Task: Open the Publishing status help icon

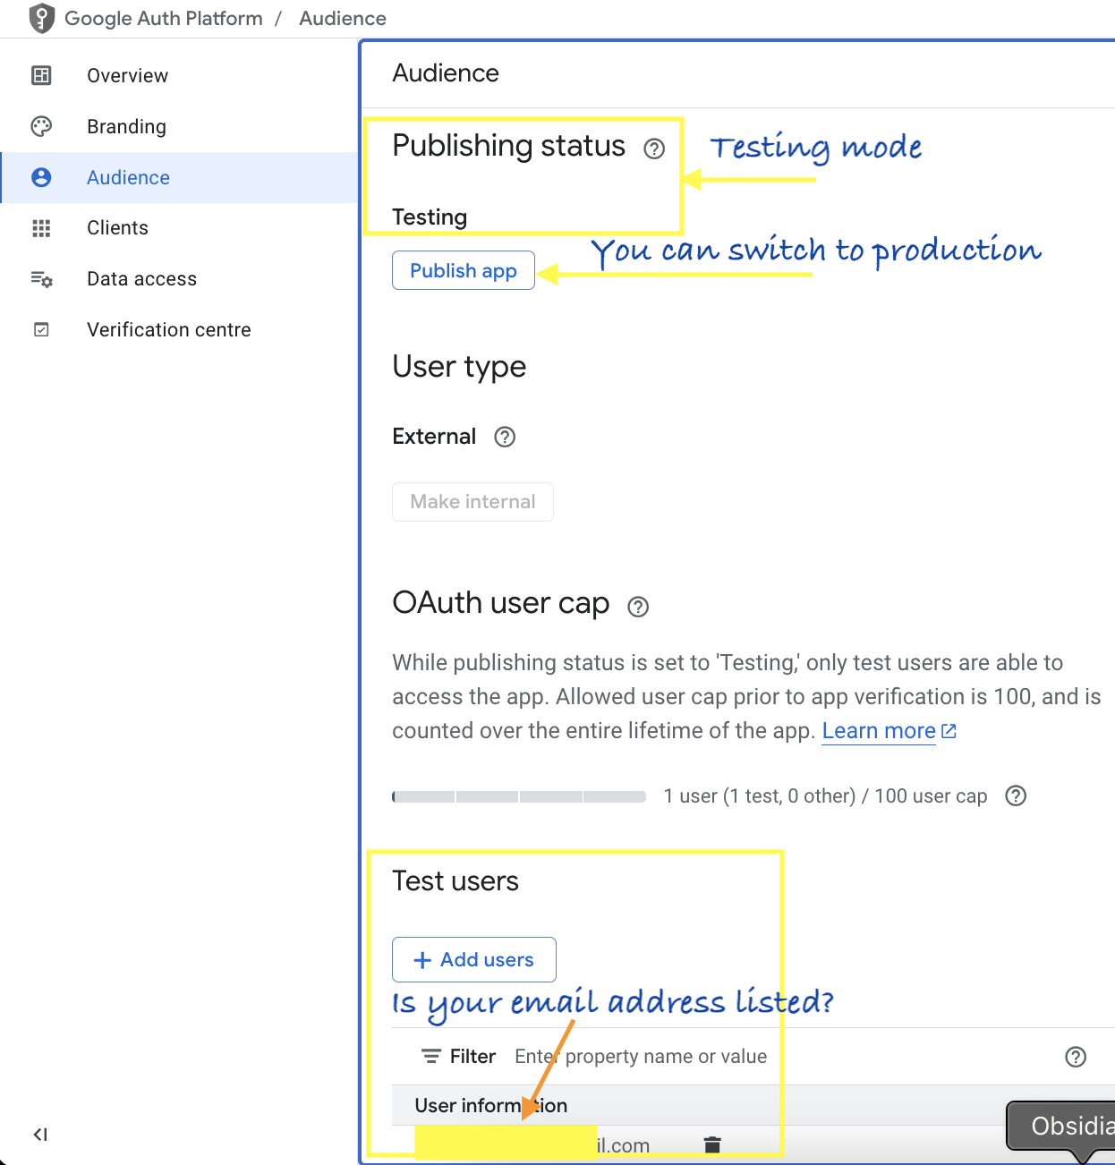Action: [654, 149]
